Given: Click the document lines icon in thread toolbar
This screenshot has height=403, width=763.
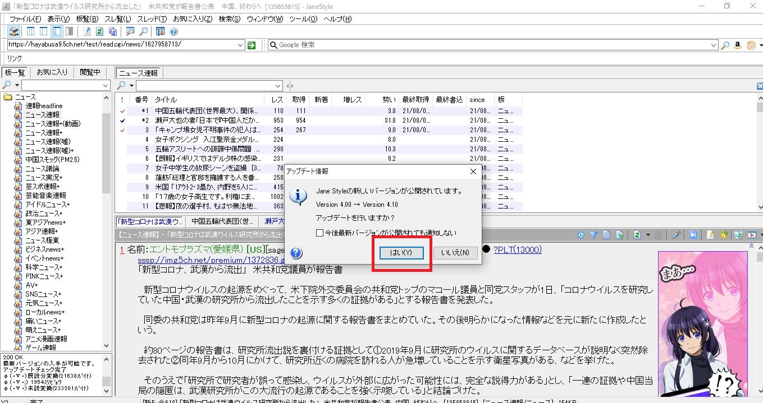Looking at the screenshot, I should point(606,235).
